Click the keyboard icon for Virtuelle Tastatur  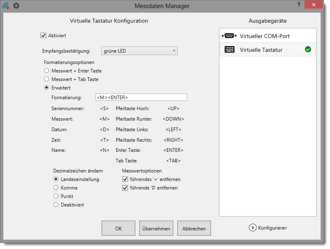[x=229, y=50]
